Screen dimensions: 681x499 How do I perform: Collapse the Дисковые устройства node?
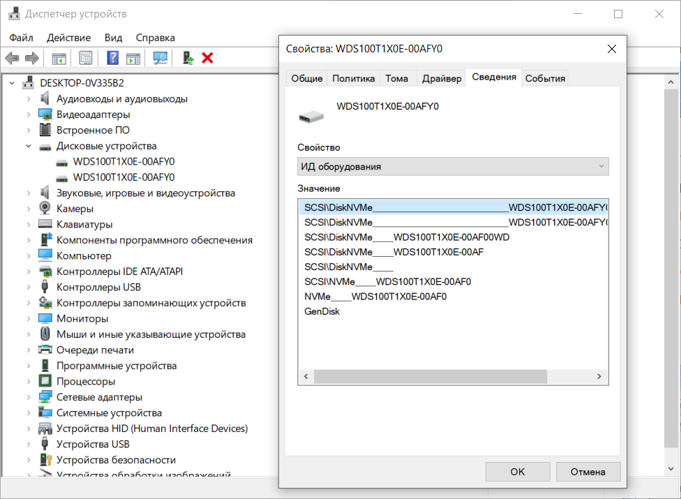29,146
